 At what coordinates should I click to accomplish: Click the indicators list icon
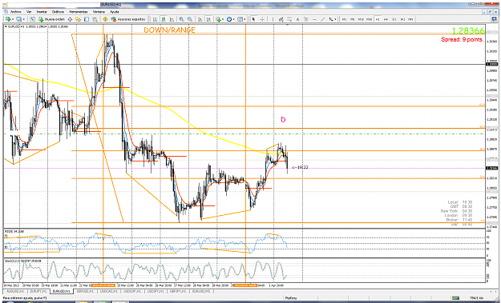coord(219,19)
